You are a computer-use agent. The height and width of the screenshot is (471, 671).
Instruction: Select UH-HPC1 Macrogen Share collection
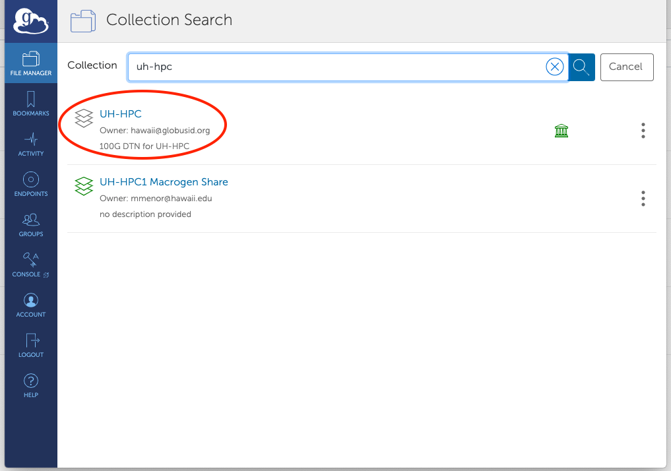pos(164,182)
